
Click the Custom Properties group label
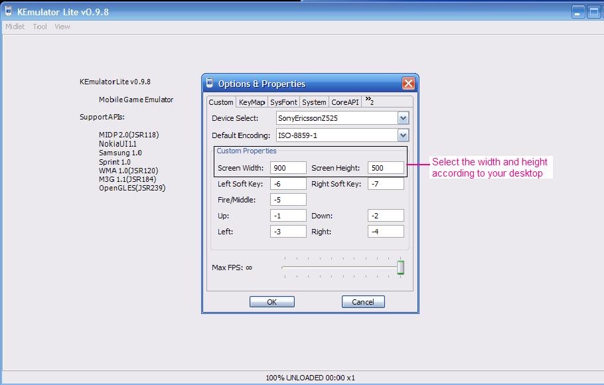(x=246, y=151)
